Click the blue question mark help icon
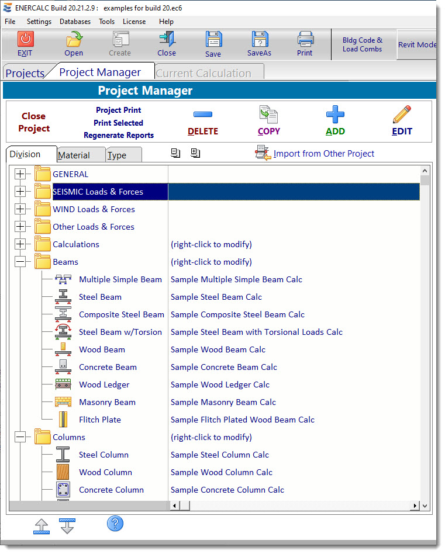Viewport: 445px width, 554px height. 115,524
